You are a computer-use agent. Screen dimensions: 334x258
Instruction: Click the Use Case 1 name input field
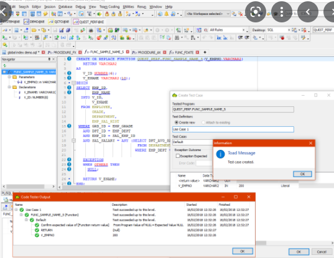click(233, 129)
